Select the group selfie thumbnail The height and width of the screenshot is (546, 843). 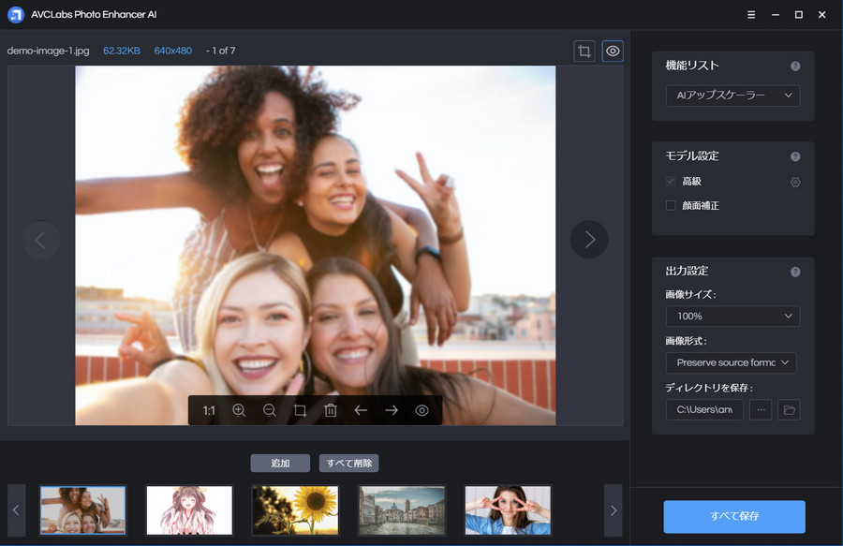tap(82, 510)
